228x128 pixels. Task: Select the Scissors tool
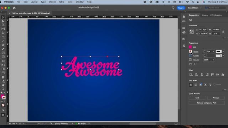(x=3, y=61)
